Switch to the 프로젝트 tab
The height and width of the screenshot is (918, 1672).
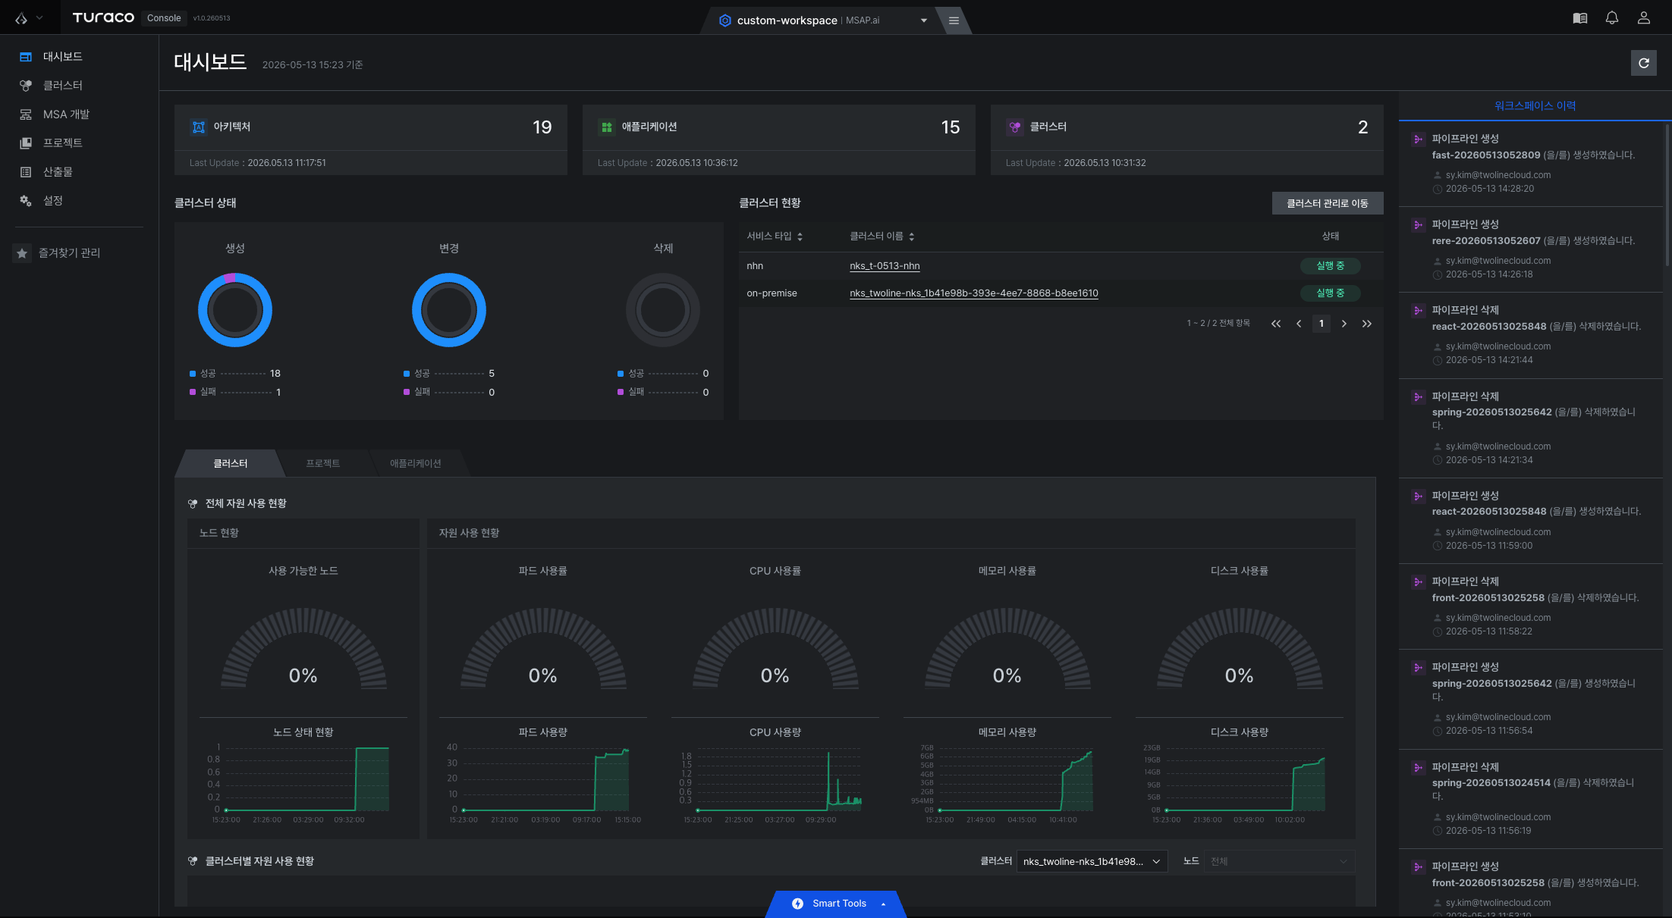tap(323, 463)
